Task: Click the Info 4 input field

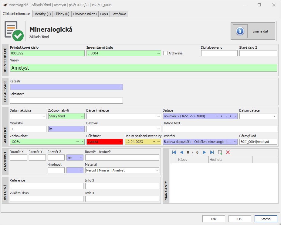Action: click(122, 199)
